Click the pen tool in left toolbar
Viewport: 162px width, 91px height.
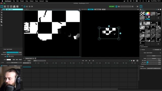point(1,12)
